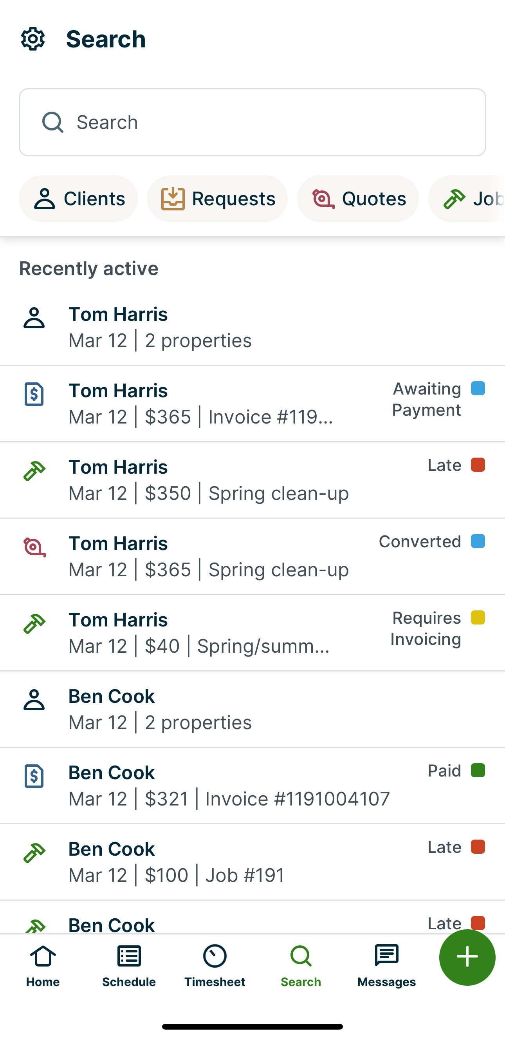Open Tom Harris $350 Spring clean-up job
This screenshot has height=1039, width=505.
(208, 480)
